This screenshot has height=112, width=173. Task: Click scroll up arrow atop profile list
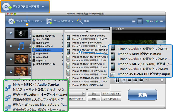pyautogui.click(x=87, y=31)
